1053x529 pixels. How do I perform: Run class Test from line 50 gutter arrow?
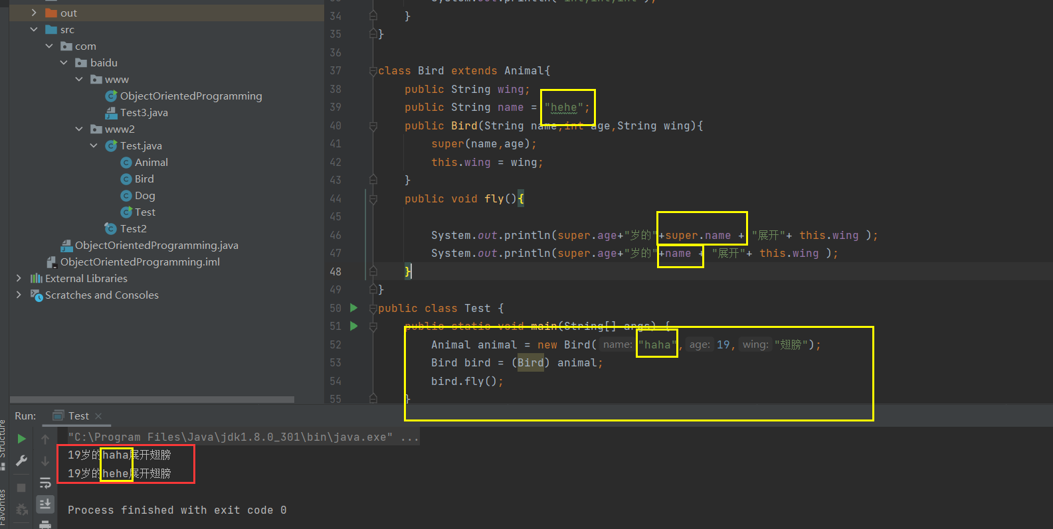(354, 308)
